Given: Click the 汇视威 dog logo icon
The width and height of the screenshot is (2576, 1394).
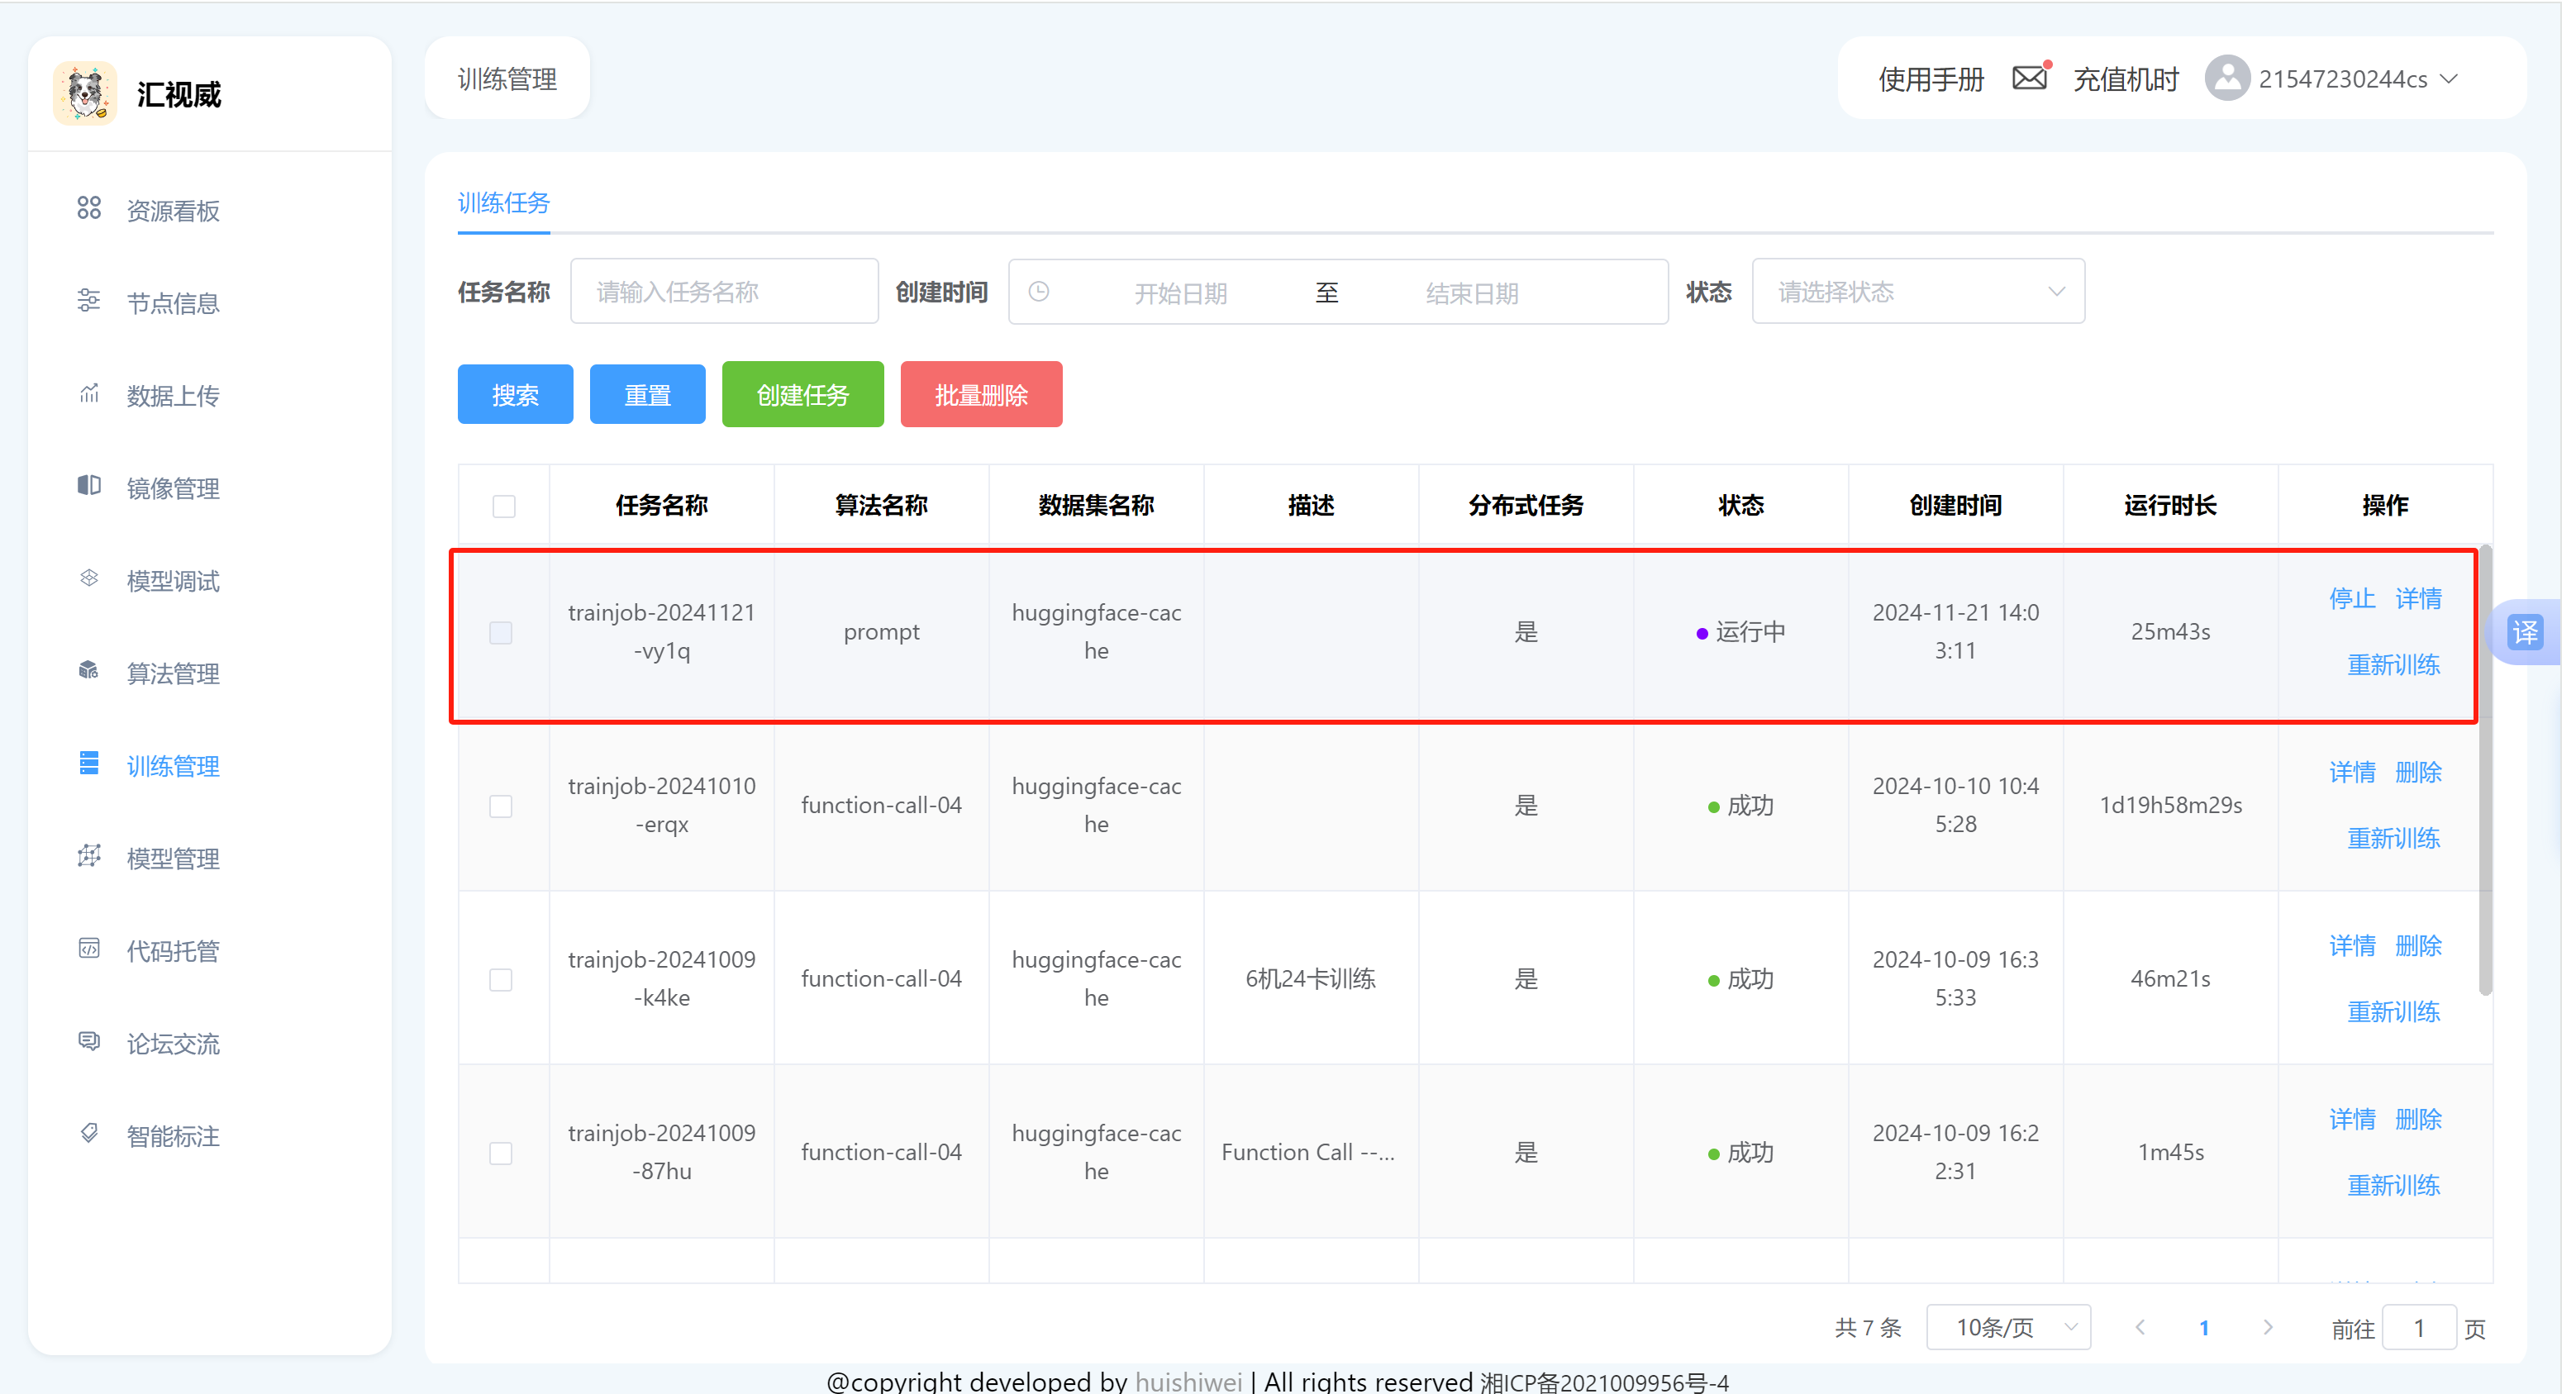Looking at the screenshot, I should (85, 94).
